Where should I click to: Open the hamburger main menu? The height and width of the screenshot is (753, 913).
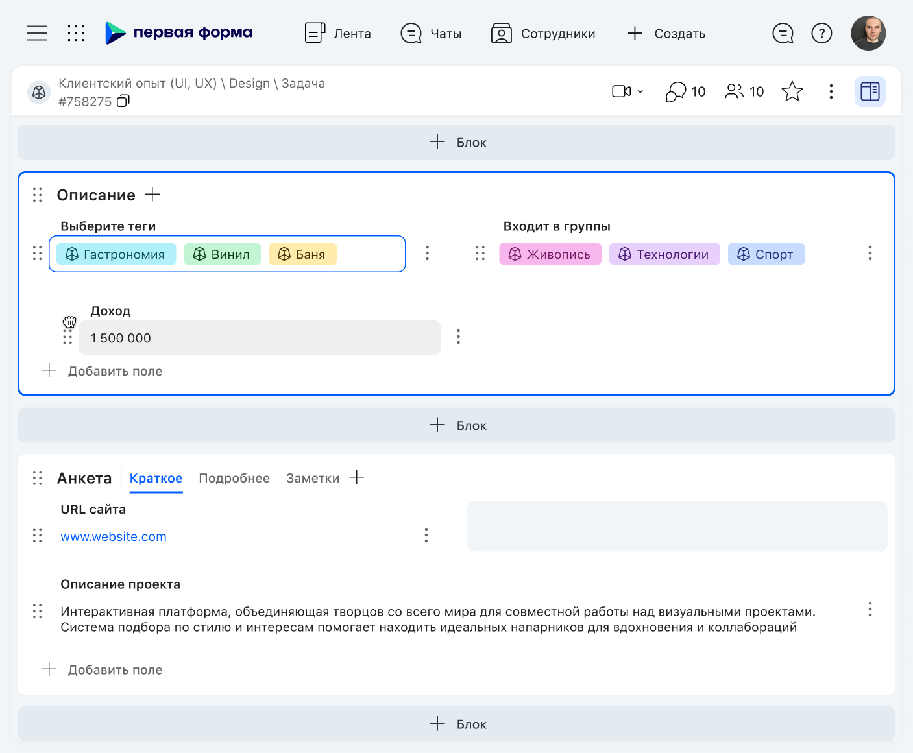[x=37, y=33]
